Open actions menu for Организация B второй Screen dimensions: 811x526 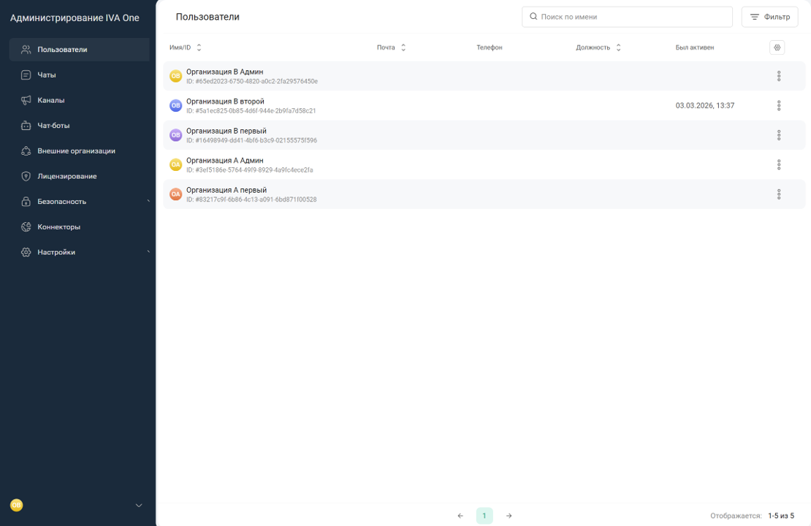(779, 106)
